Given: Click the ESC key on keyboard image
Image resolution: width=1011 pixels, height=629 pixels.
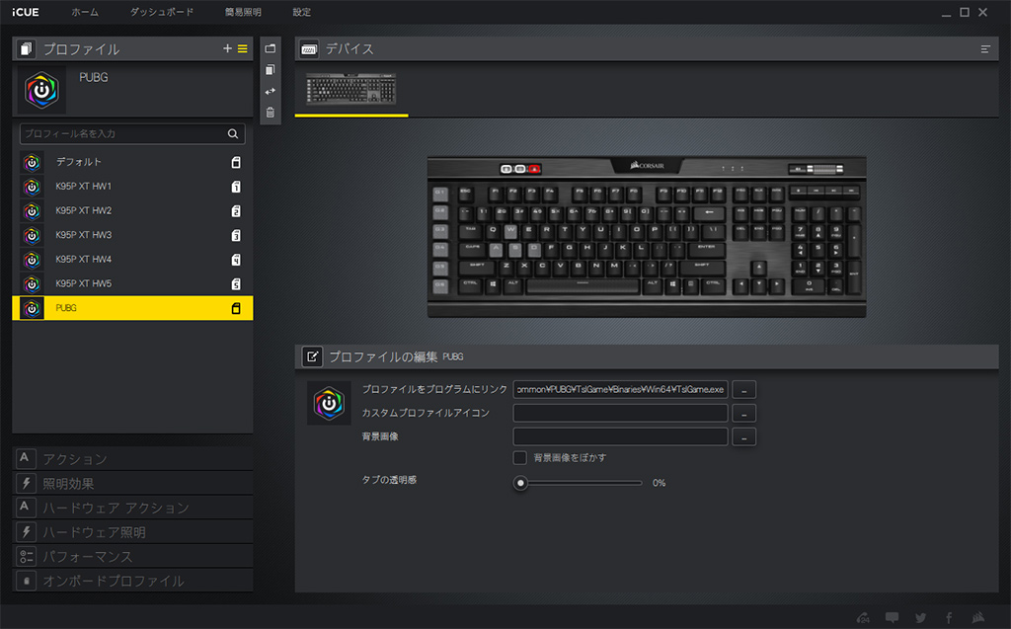Looking at the screenshot, I should (466, 193).
